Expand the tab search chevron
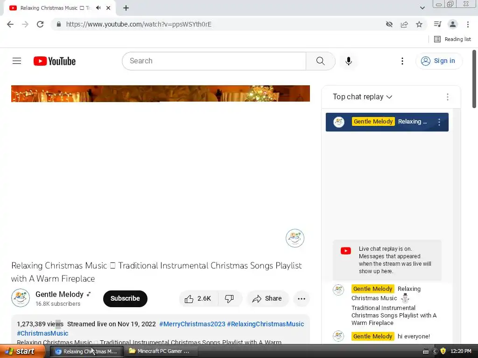The width and height of the screenshot is (478, 358). [422, 8]
